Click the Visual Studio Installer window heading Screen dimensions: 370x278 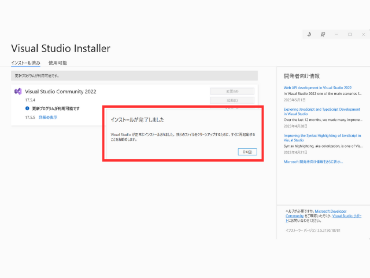coord(61,49)
